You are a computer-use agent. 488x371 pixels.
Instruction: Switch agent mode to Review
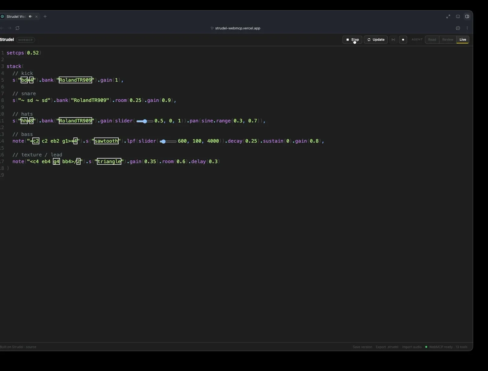pyautogui.click(x=448, y=40)
